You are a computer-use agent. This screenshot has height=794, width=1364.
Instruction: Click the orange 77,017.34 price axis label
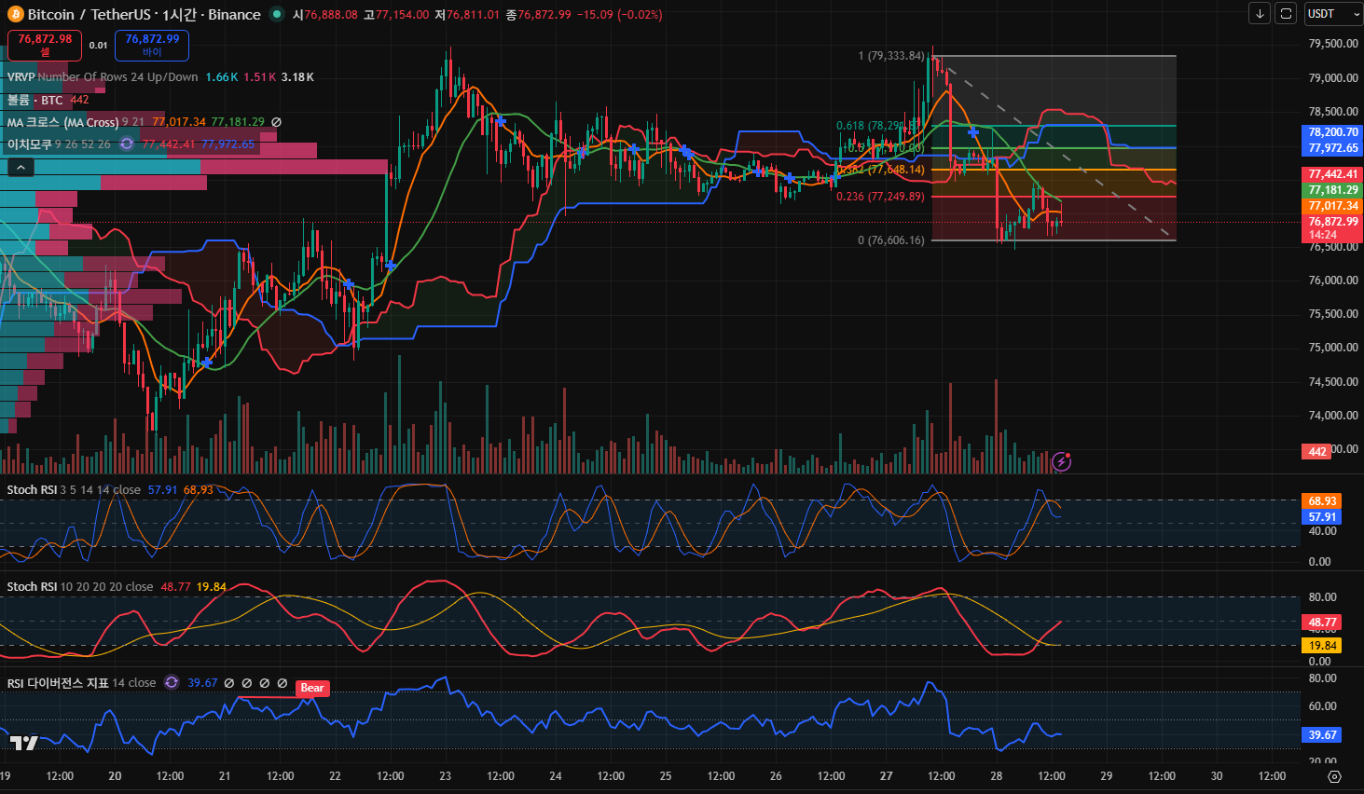[1333, 206]
